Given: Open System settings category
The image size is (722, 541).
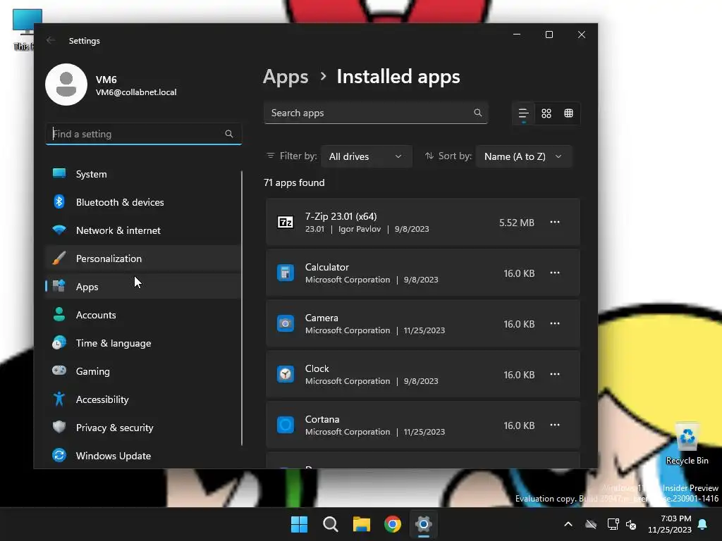Looking at the screenshot, I should coord(143,174).
